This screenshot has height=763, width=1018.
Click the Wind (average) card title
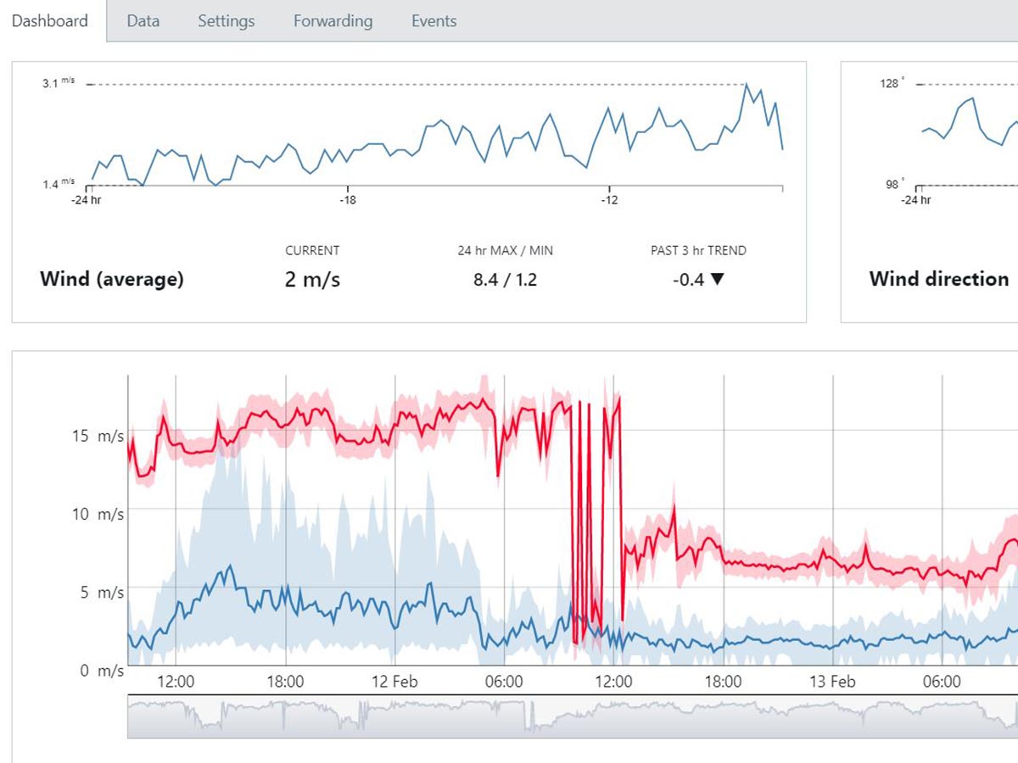111,279
